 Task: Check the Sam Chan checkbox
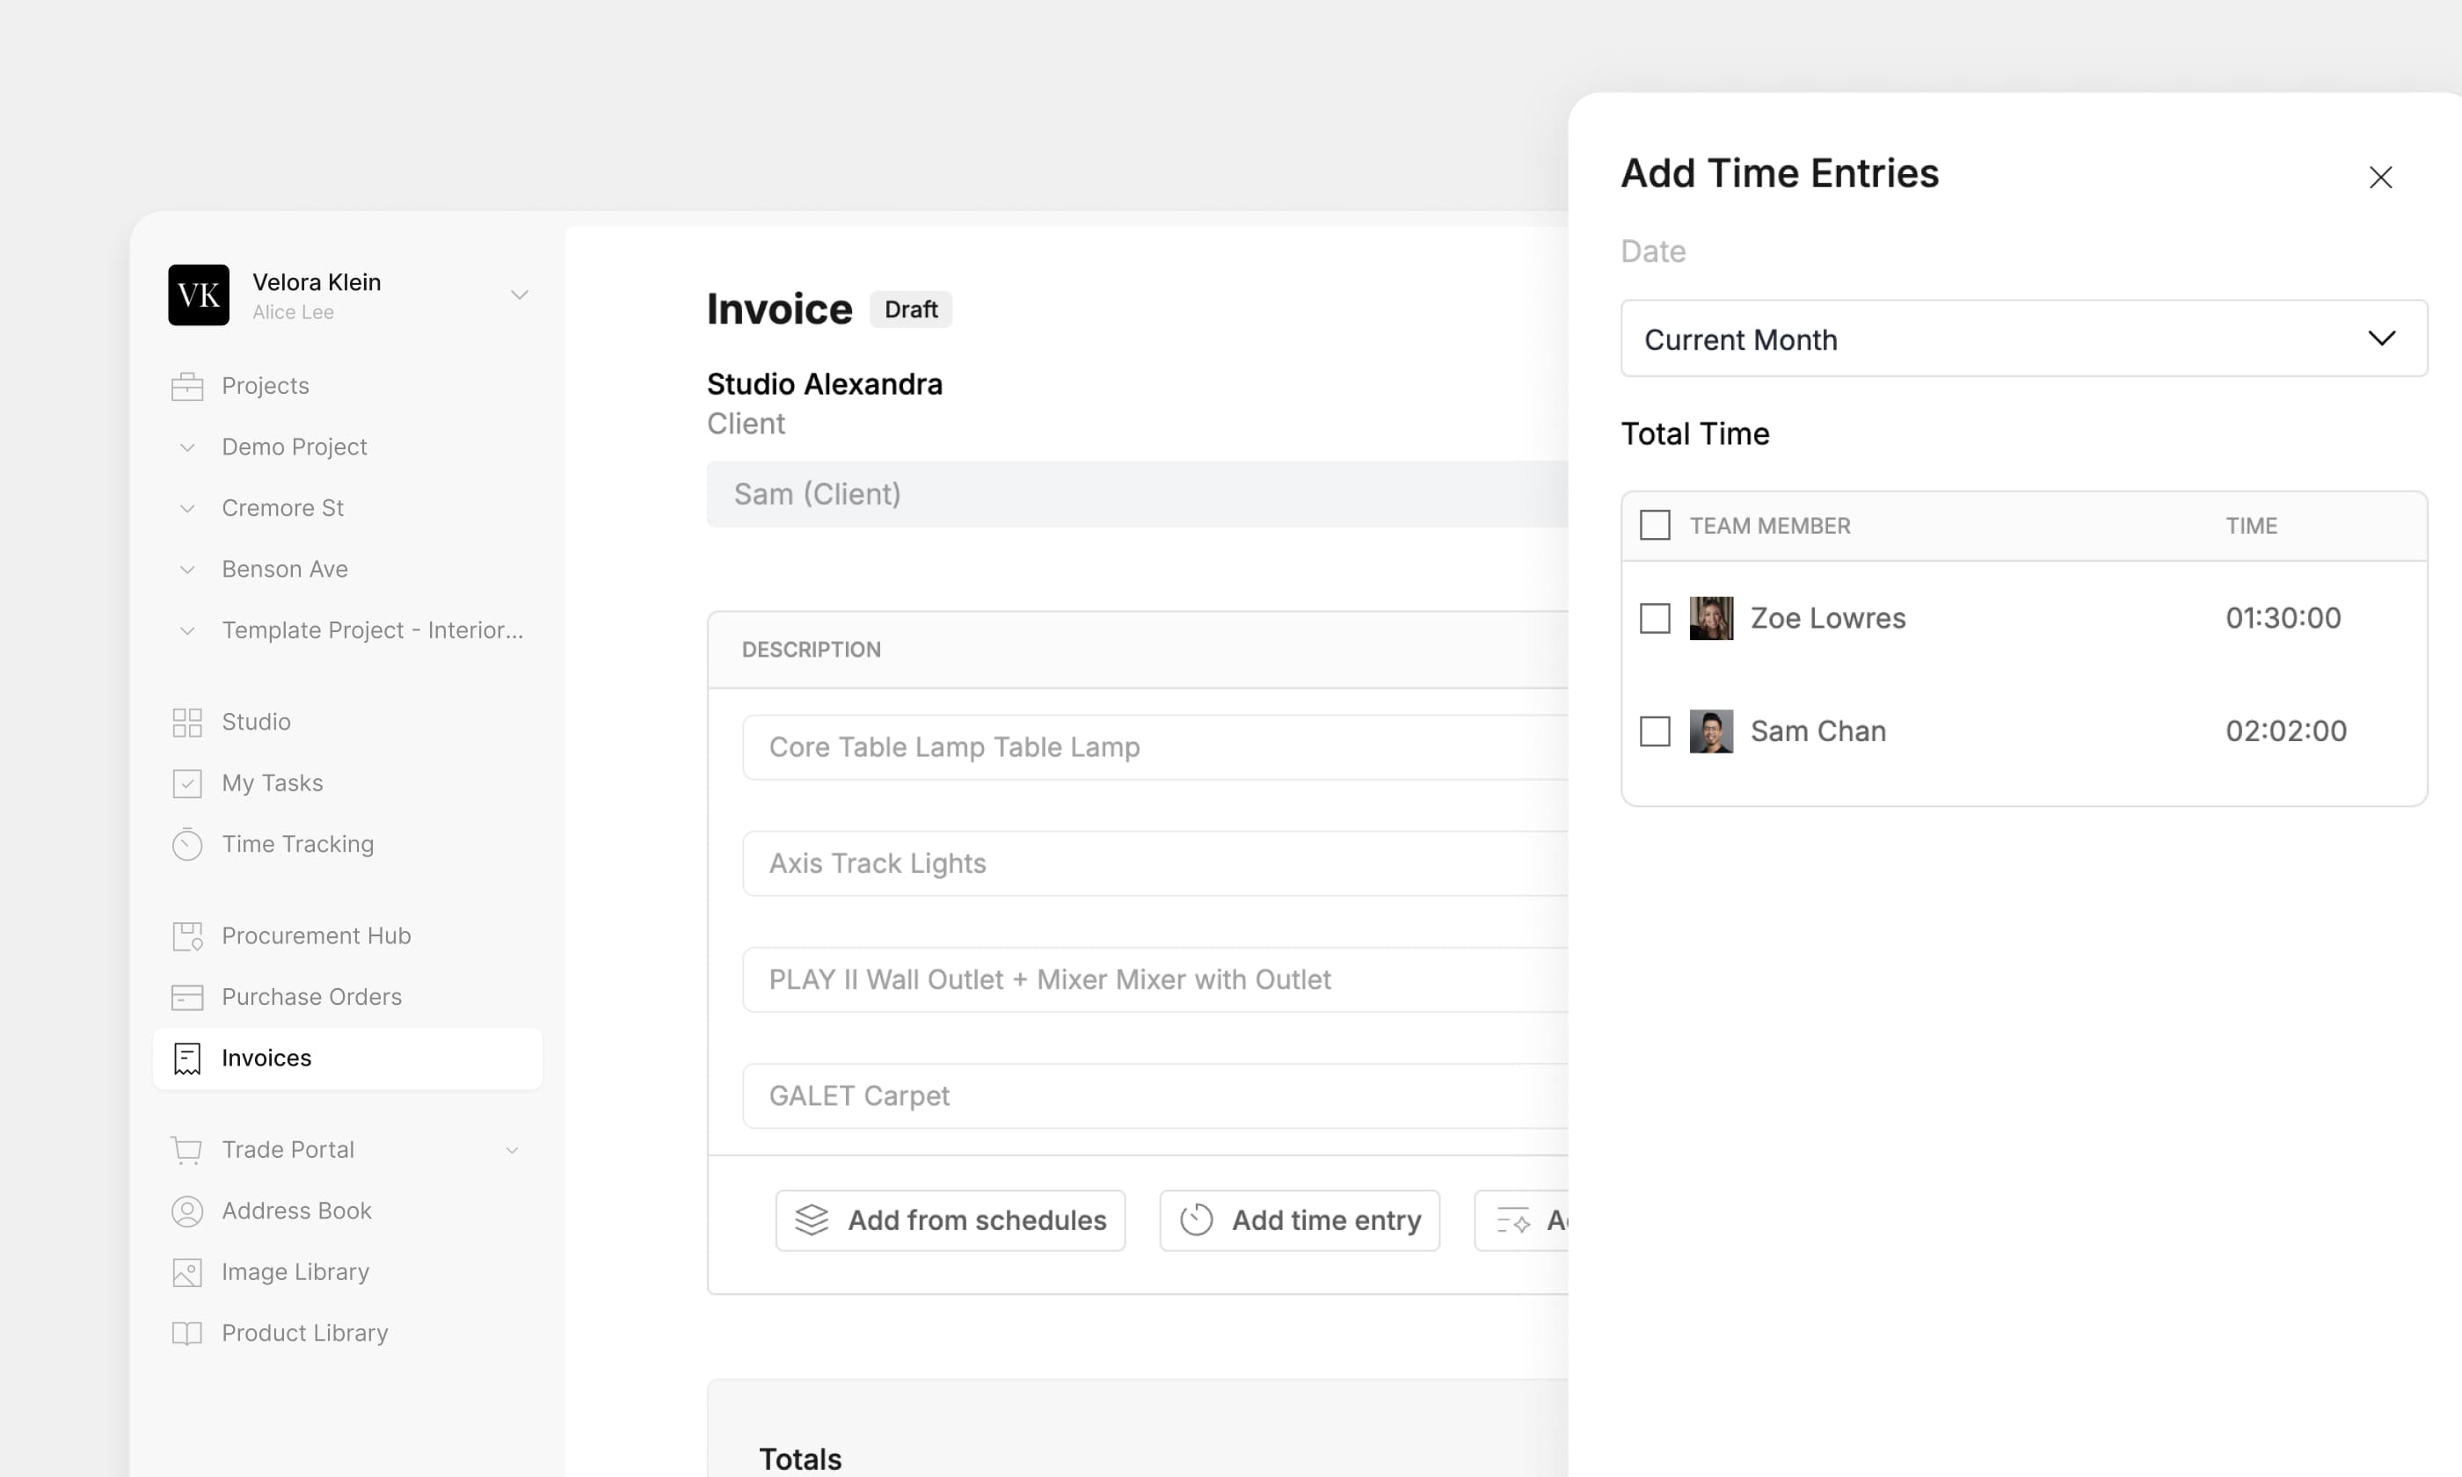tap(1655, 731)
